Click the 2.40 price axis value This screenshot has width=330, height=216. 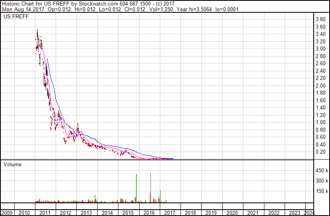320,71
